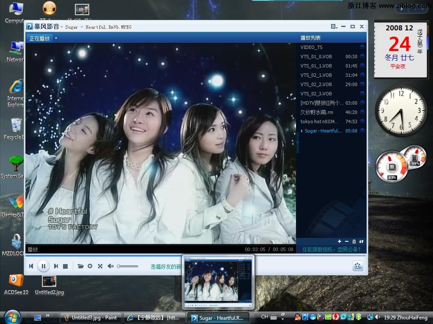Change play order with the arrows icon
This screenshot has height=324, width=433.
pos(362,242)
